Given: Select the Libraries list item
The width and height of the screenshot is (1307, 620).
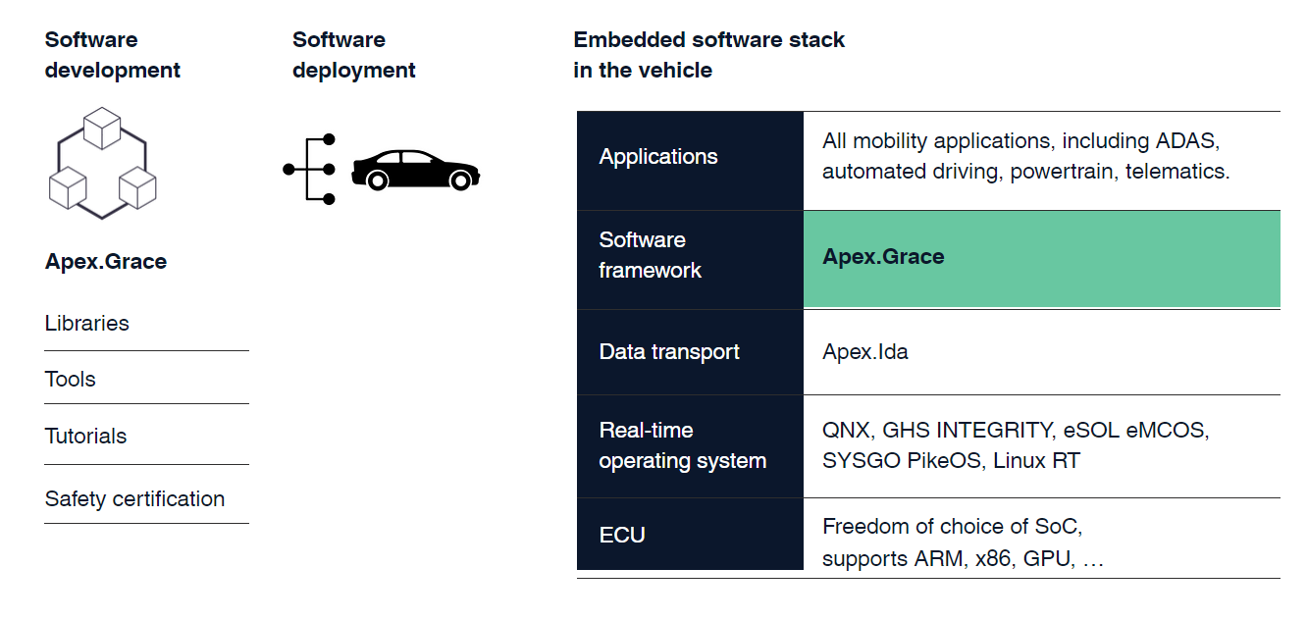Looking at the screenshot, I should 87,324.
